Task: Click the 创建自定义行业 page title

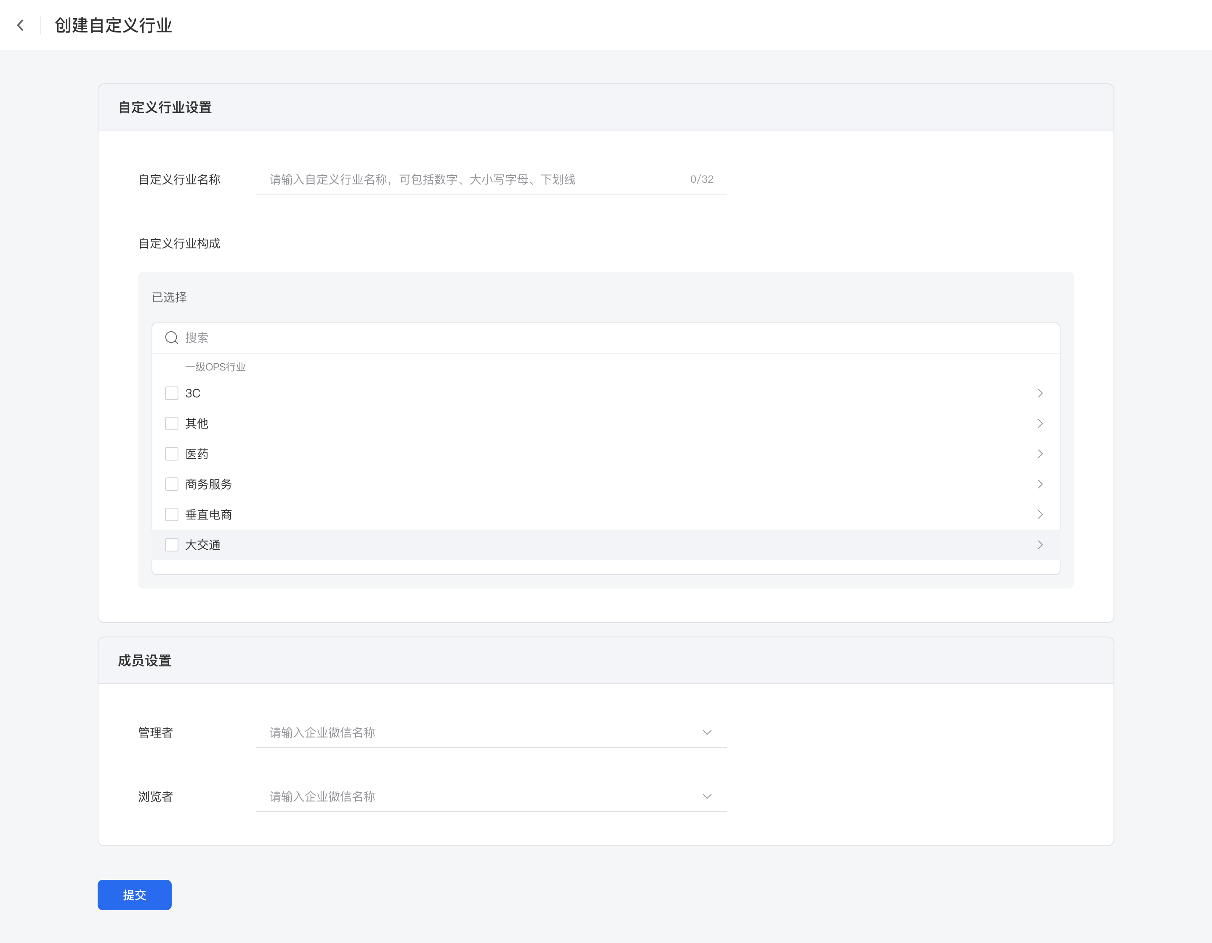Action: point(113,25)
